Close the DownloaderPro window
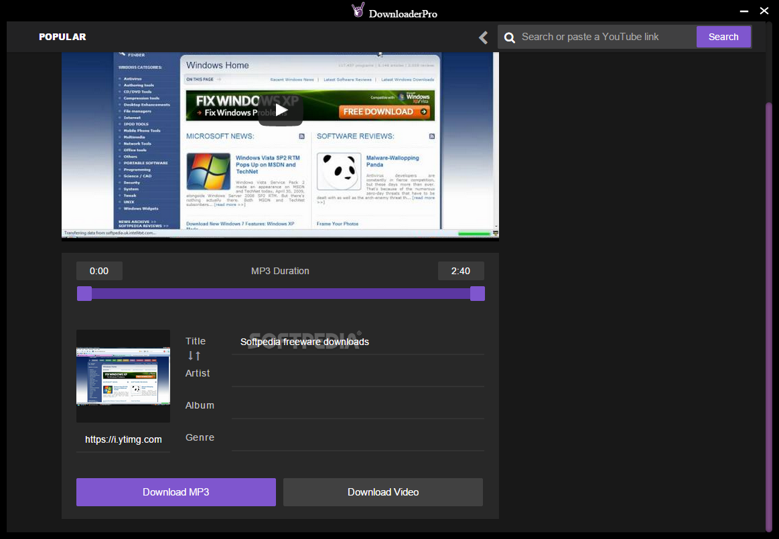 coord(764,11)
